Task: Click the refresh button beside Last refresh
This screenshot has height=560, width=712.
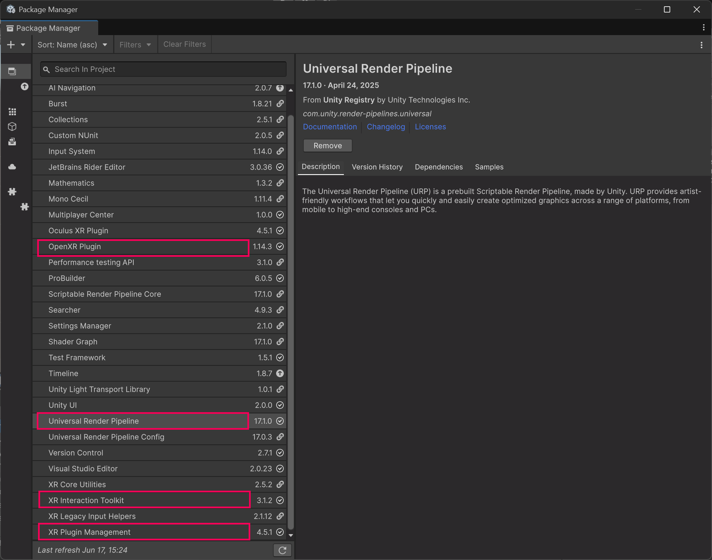Action: point(282,550)
